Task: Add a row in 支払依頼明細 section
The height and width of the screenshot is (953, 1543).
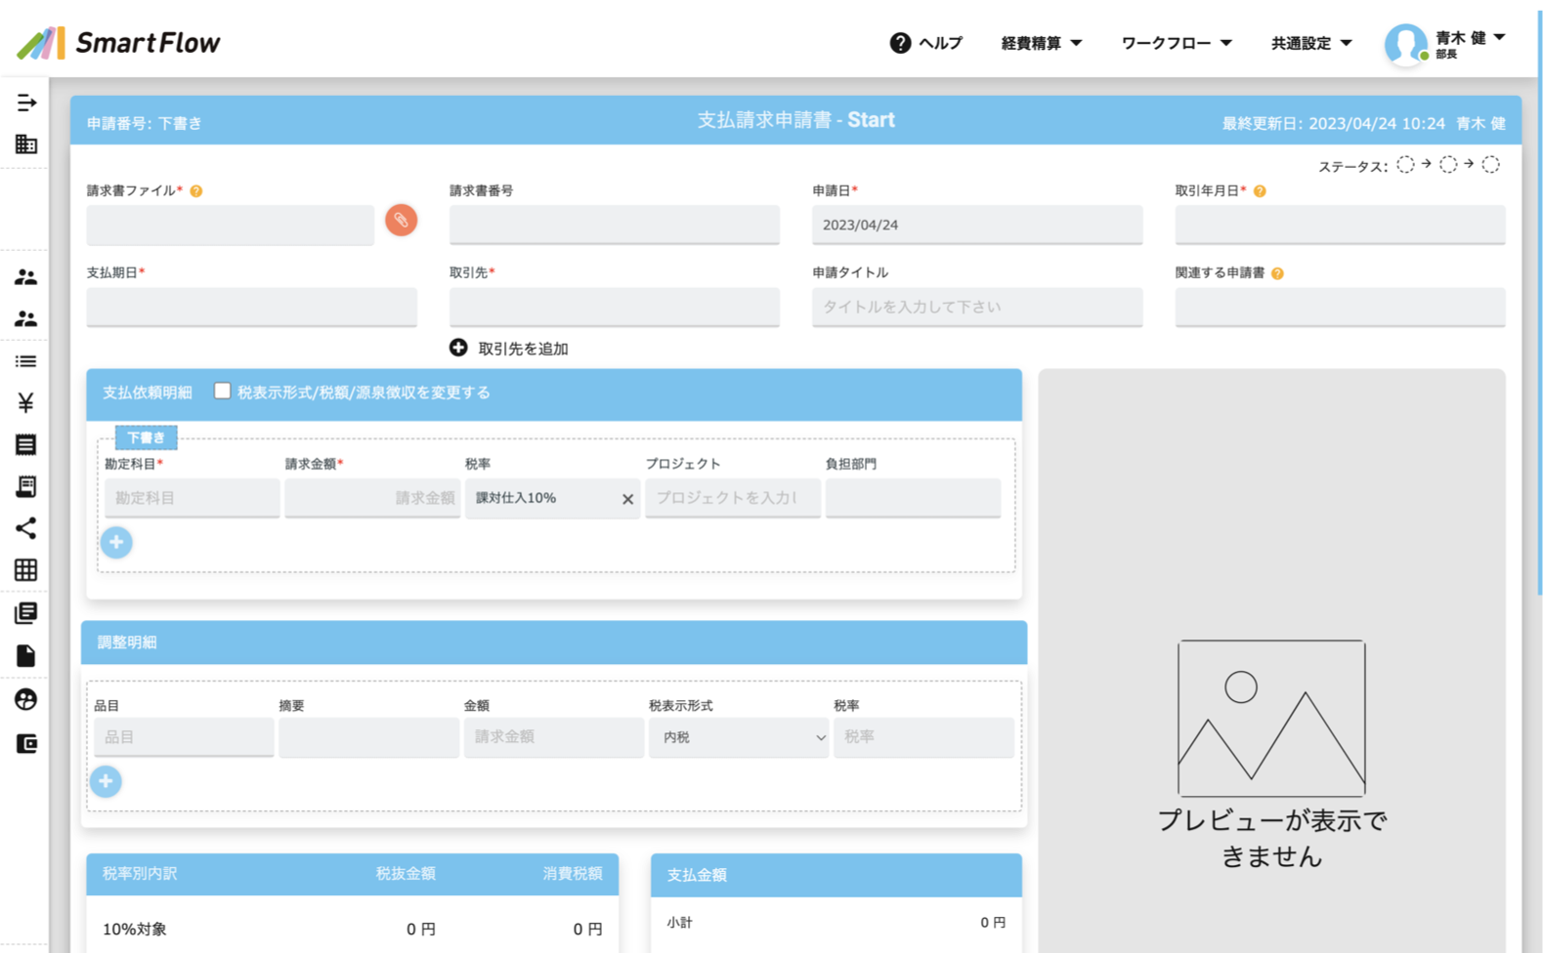Action: click(x=116, y=543)
